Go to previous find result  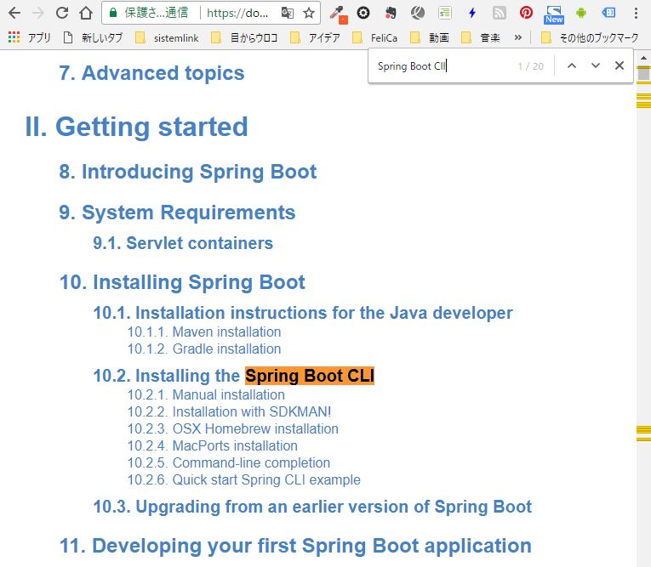[572, 65]
